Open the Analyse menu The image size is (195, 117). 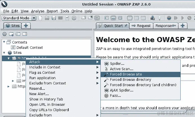click(38, 11)
